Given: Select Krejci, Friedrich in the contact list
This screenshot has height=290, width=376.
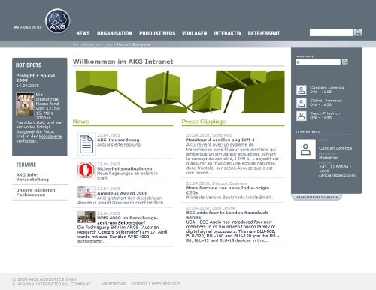Looking at the screenshot, I should coord(325,116).
